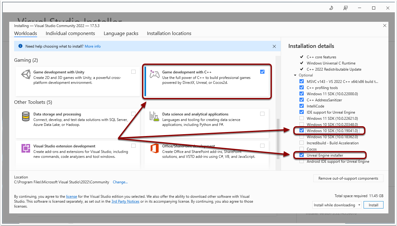Viewport: 397px width, 226px height.
Task: Switch to the Workloads tab
Action: (x=25, y=33)
